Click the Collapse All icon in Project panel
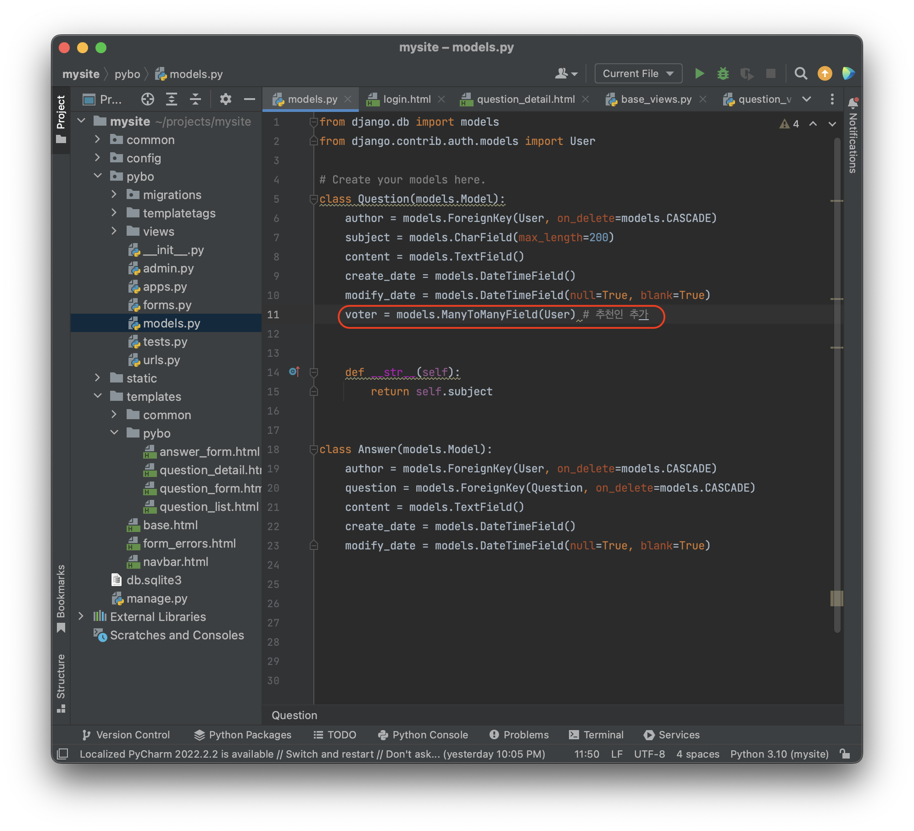The height and width of the screenshot is (831, 914). coord(195,99)
